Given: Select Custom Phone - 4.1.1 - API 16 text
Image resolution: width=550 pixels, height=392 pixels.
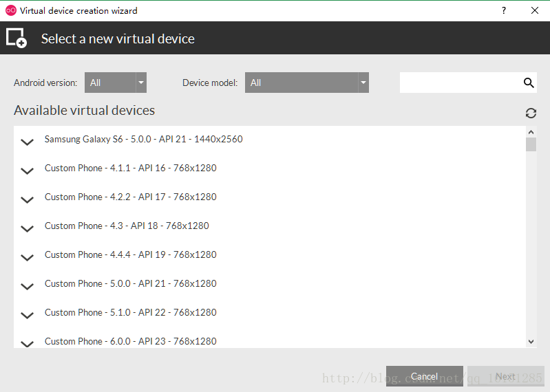Looking at the screenshot, I should click(x=131, y=168).
